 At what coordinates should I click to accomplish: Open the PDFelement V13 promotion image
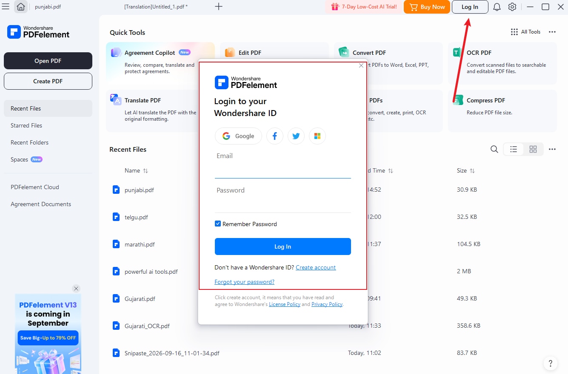point(48,334)
